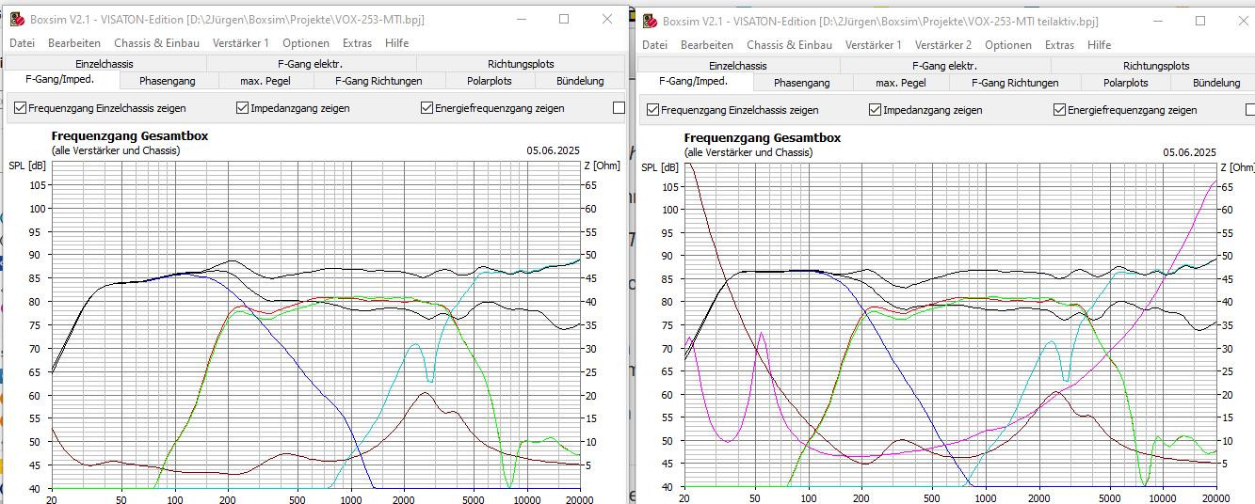Open the 'Datei' menu in the right window
This screenshot has height=504, width=1255.
pos(654,44)
